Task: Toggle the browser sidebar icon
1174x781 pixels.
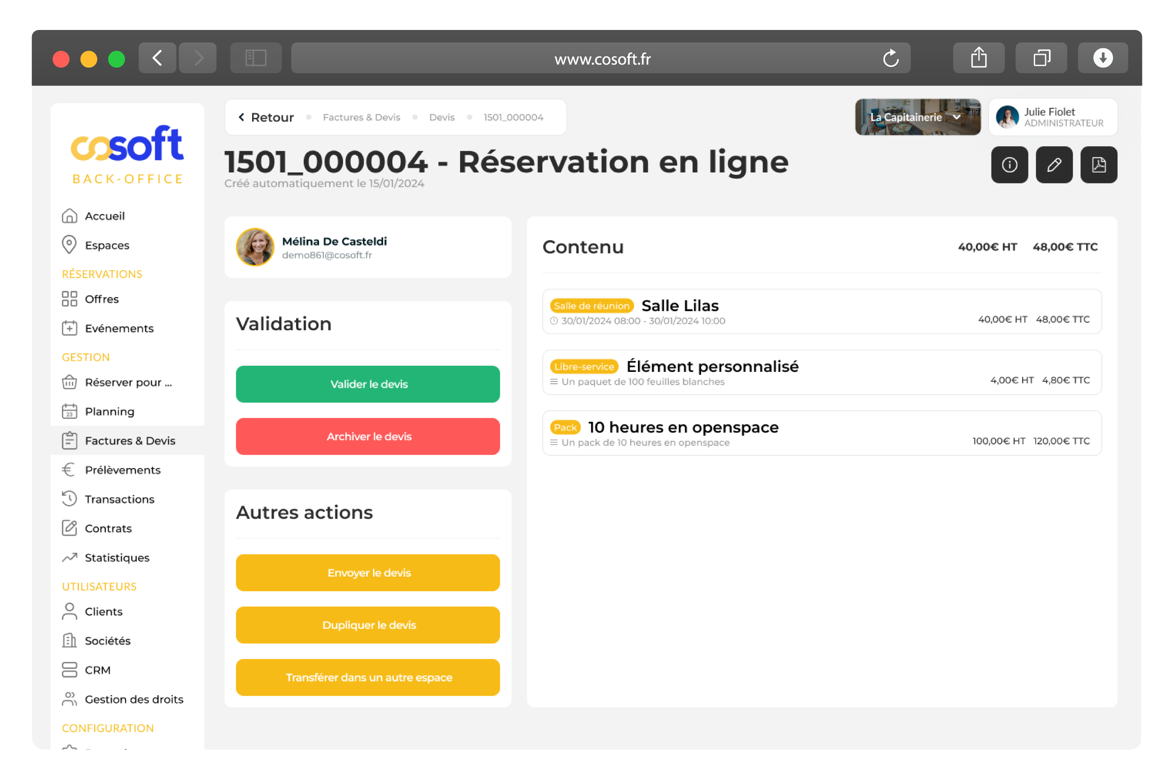Action: pos(256,58)
